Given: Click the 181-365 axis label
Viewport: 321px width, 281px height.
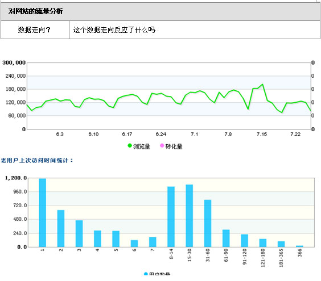Looking at the screenshot, I should [281, 258].
